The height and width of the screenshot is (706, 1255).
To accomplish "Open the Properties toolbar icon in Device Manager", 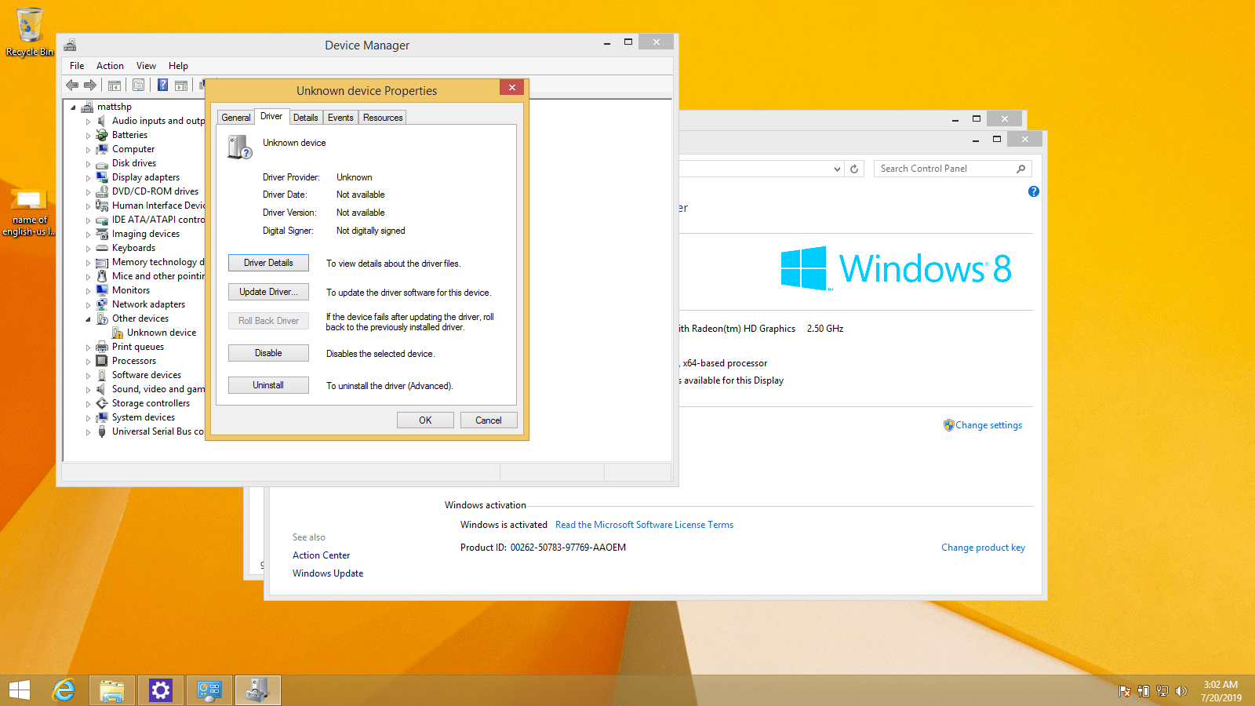I will point(139,85).
